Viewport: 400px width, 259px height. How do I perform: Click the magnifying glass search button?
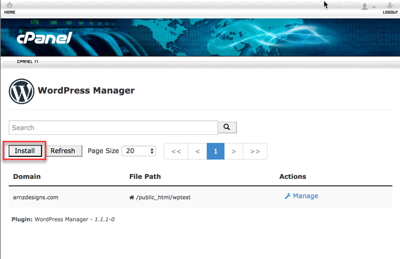pos(227,127)
